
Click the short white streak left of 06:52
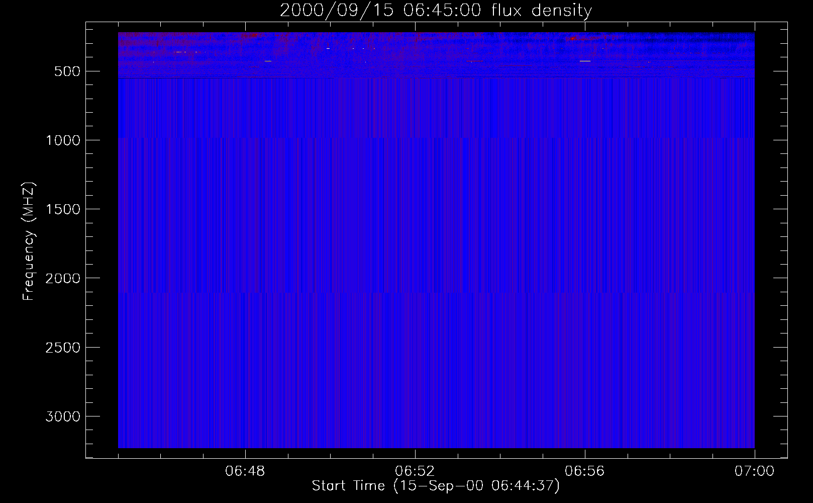pos(328,48)
